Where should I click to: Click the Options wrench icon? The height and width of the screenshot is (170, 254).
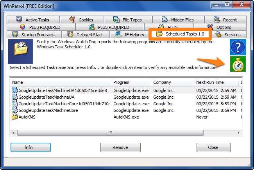(210, 27)
